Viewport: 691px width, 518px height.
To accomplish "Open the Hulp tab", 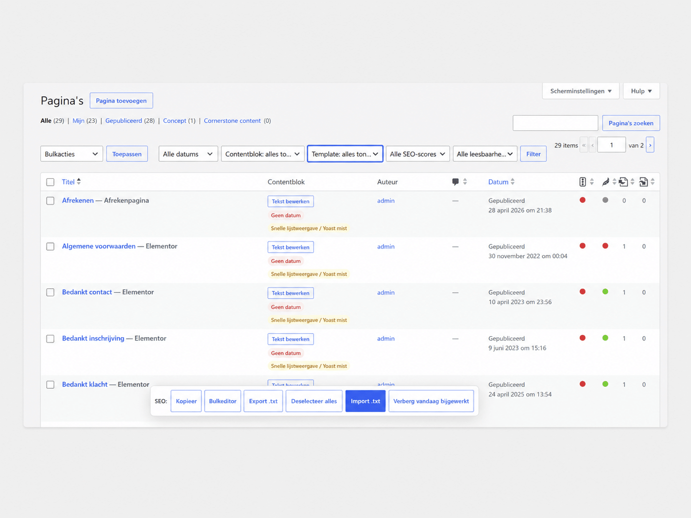I will (641, 91).
